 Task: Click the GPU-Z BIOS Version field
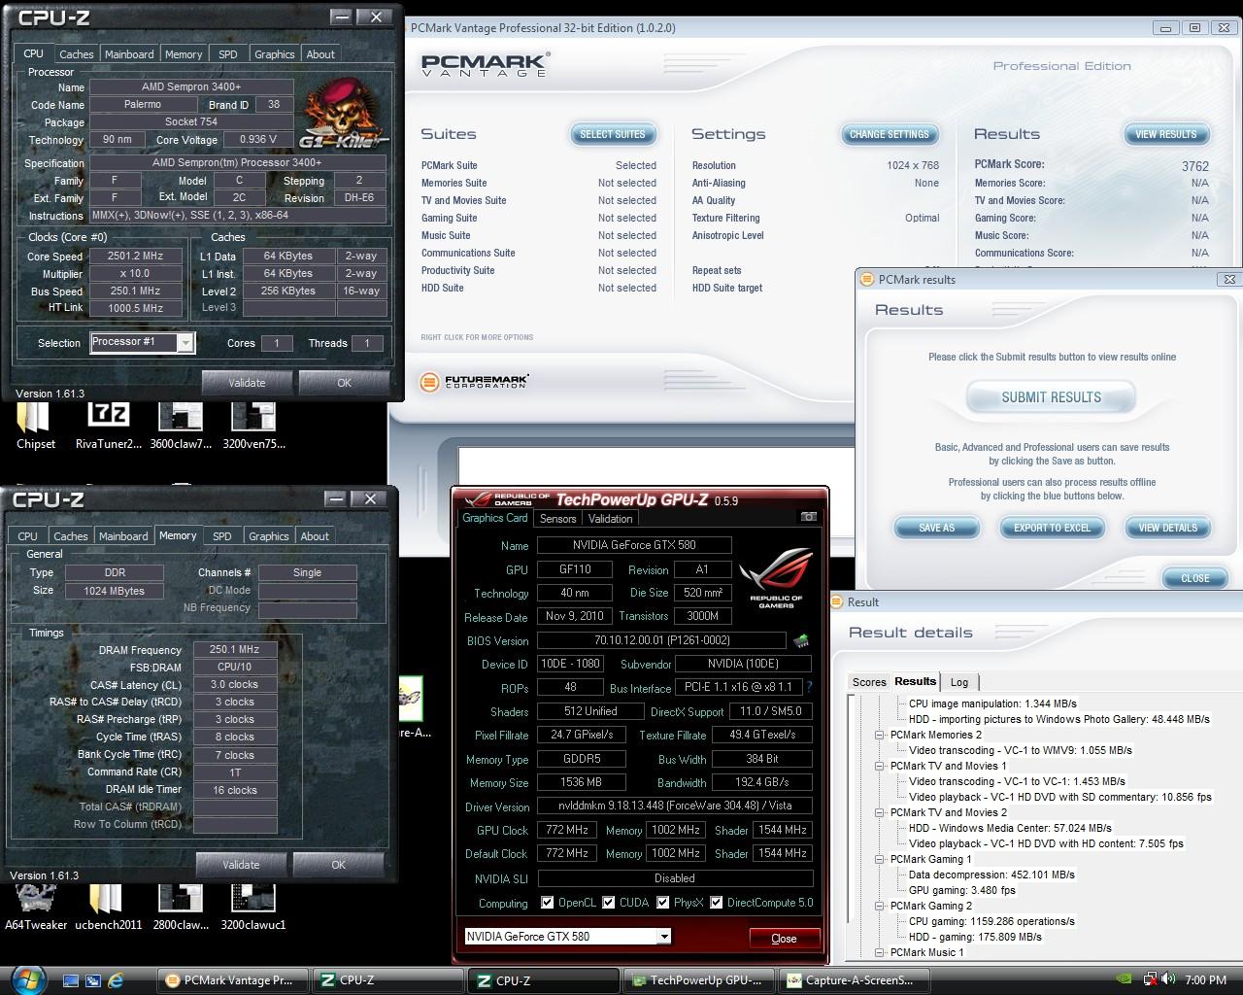(x=661, y=640)
